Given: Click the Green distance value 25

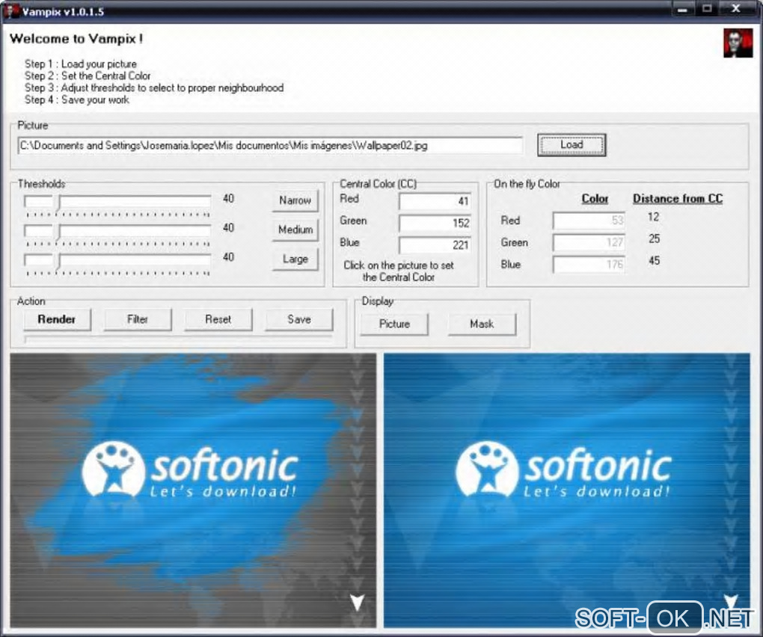Looking at the screenshot, I should (x=654, y=239).
